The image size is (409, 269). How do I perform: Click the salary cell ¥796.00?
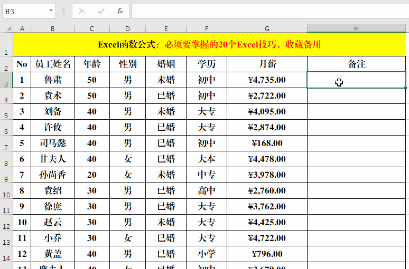(x=267, y=254)
